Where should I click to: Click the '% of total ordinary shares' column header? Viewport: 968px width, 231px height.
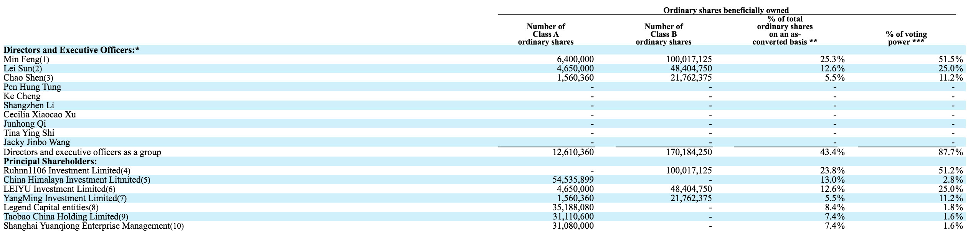click(785, 30)
